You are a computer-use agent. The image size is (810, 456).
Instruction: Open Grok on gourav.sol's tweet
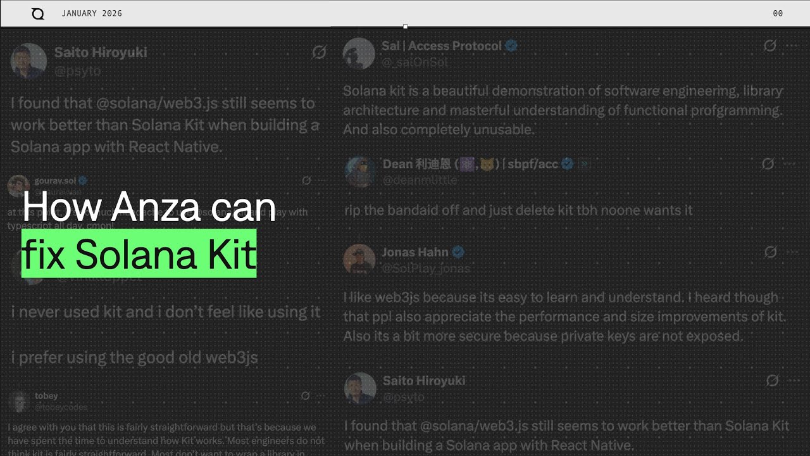click(306, 180)
